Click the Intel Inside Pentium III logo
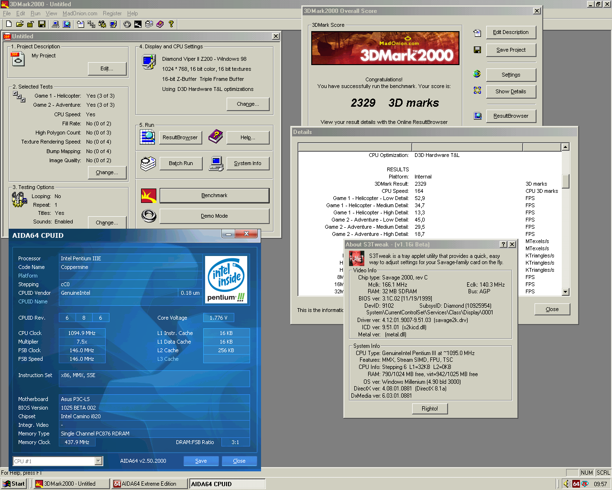 coord(226,279)
